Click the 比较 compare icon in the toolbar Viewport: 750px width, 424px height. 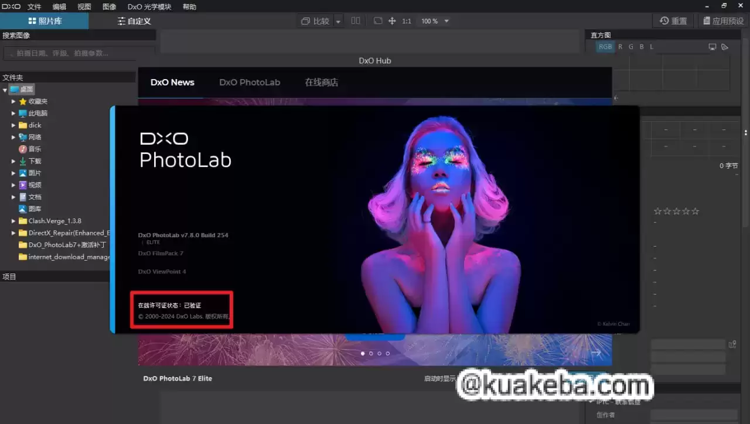(x=313, y=20)
